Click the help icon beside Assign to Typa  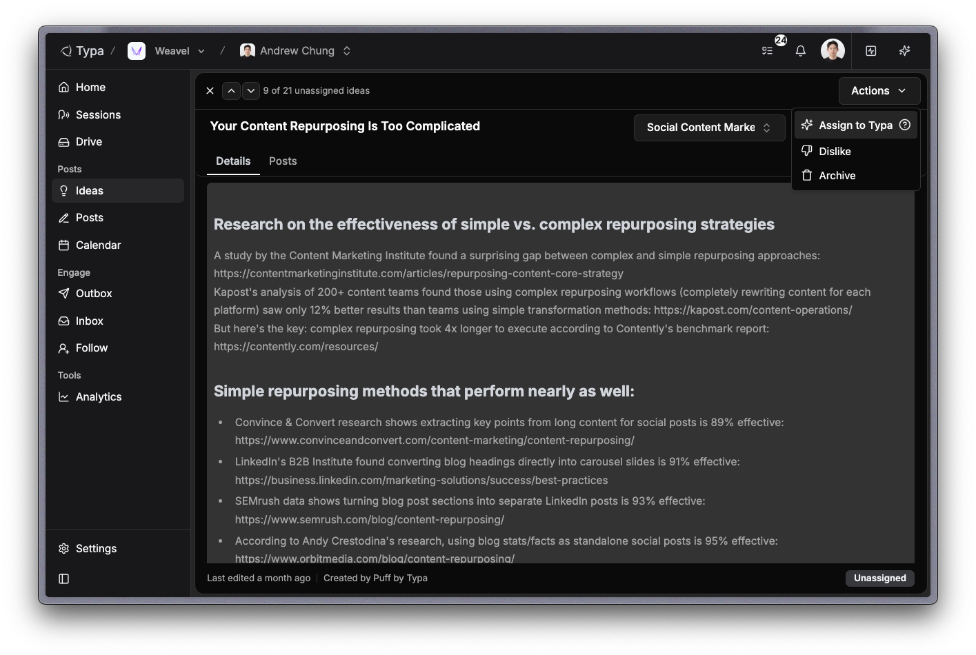coord(905,125)
